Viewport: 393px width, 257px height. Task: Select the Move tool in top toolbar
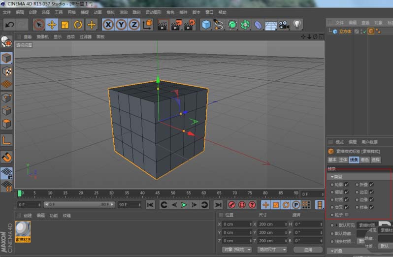52,25
